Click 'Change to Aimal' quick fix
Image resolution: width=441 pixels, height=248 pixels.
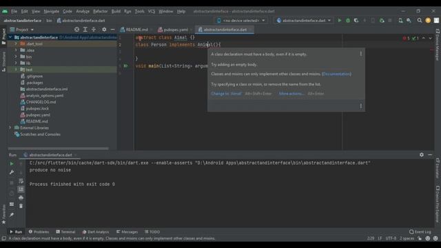coord(226,94)
